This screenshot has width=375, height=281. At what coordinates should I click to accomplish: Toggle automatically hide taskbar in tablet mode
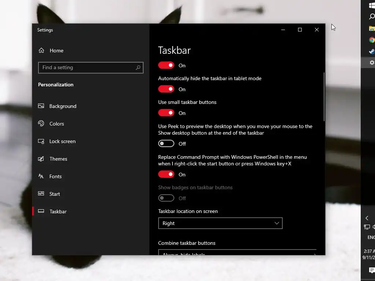click(x=166, y=89)
